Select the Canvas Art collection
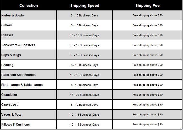Image resolution: width=183 pixels, height=130 pixels. pos(10,105)
